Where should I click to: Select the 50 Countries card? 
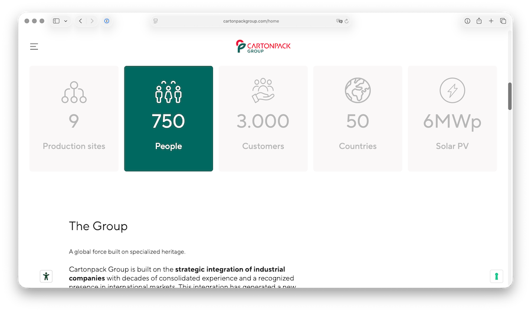358,119
